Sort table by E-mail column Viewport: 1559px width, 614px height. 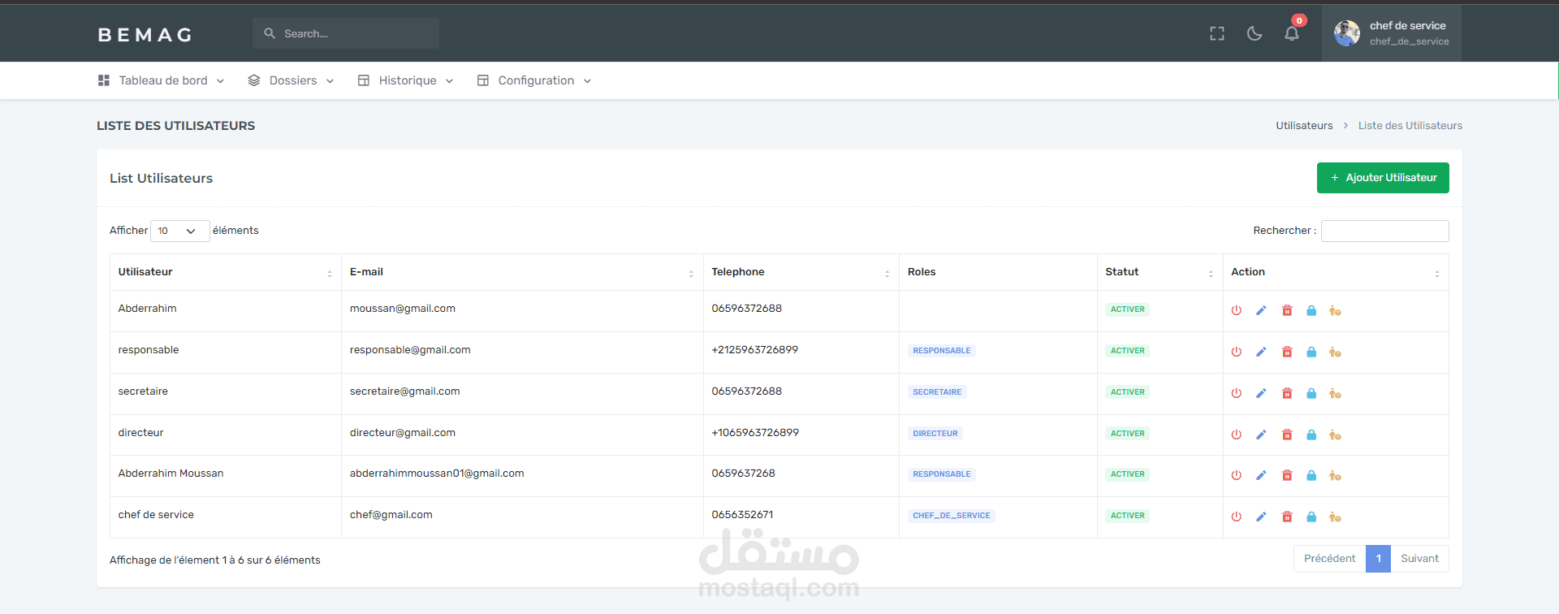click(x=522, y=272)
